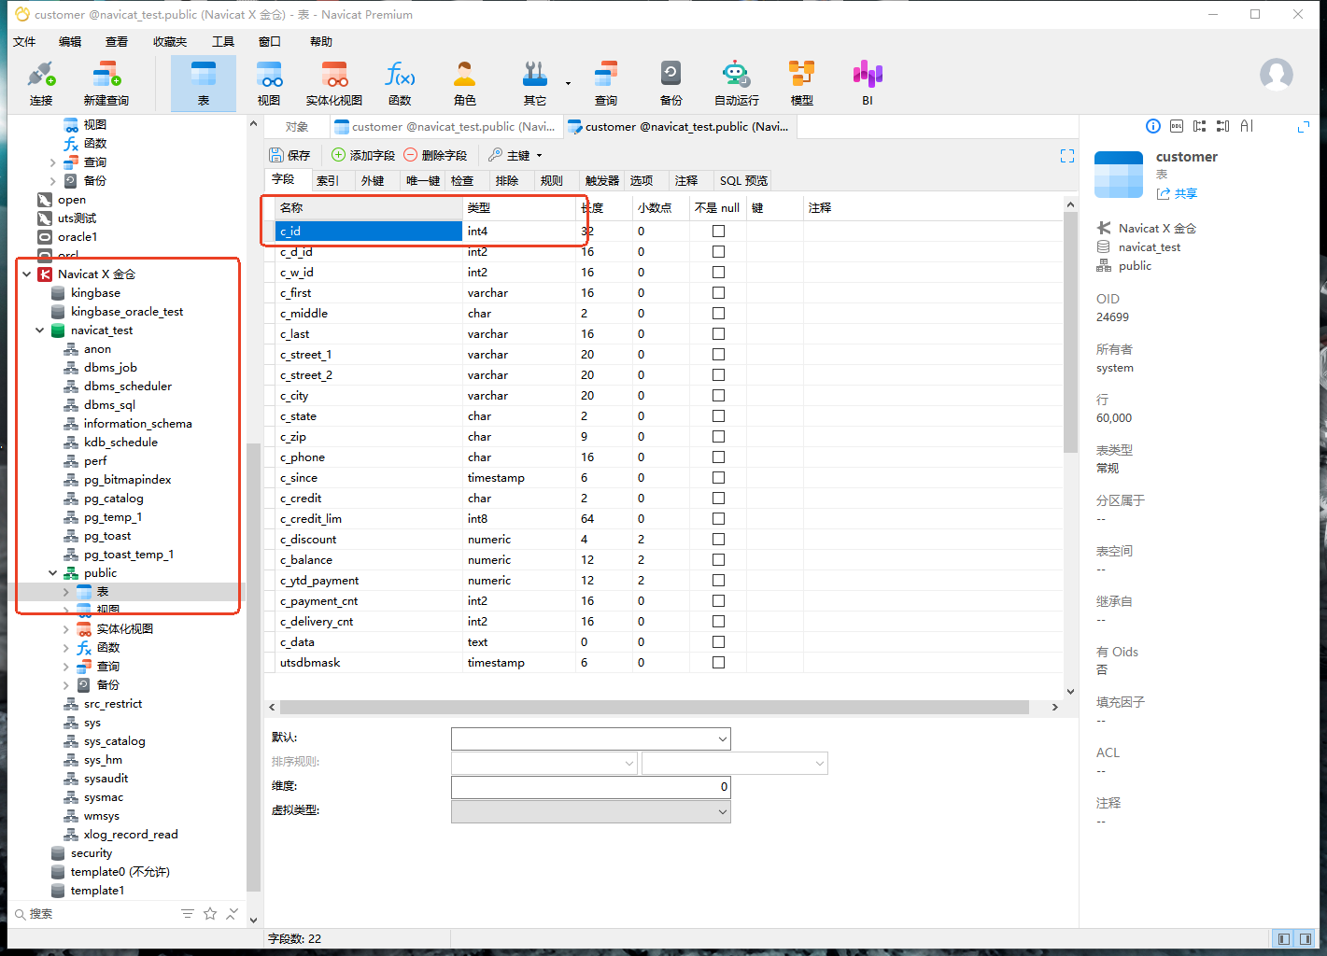Viewport: 1327px width, 956px height.
Task: Collapse the public schema node
Action: (53, 572)
